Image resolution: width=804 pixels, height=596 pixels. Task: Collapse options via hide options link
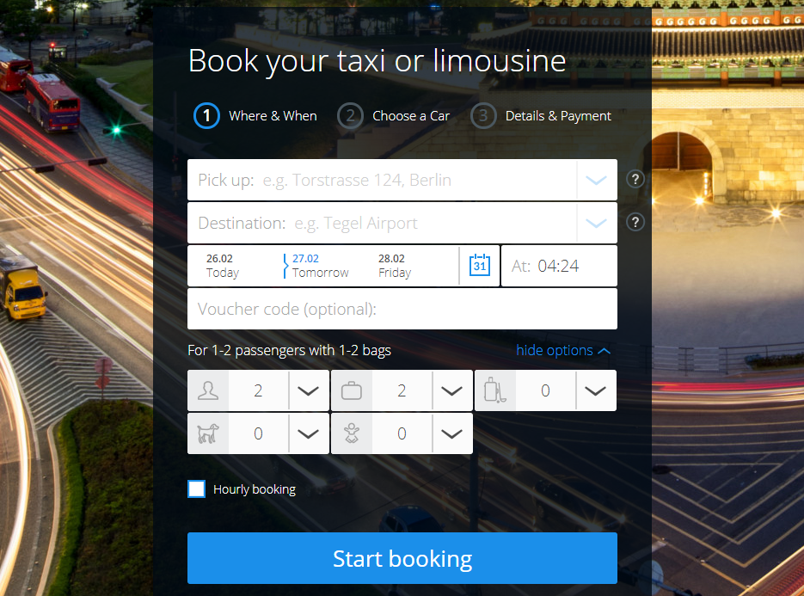point(563,350)
